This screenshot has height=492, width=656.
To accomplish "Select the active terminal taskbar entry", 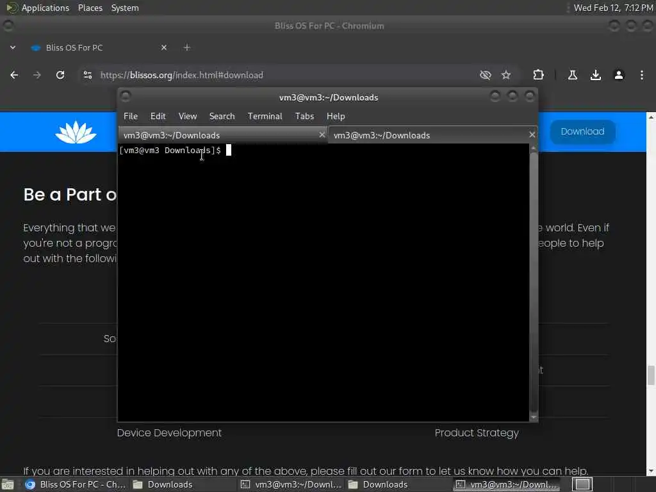I will tap(507, 484).
